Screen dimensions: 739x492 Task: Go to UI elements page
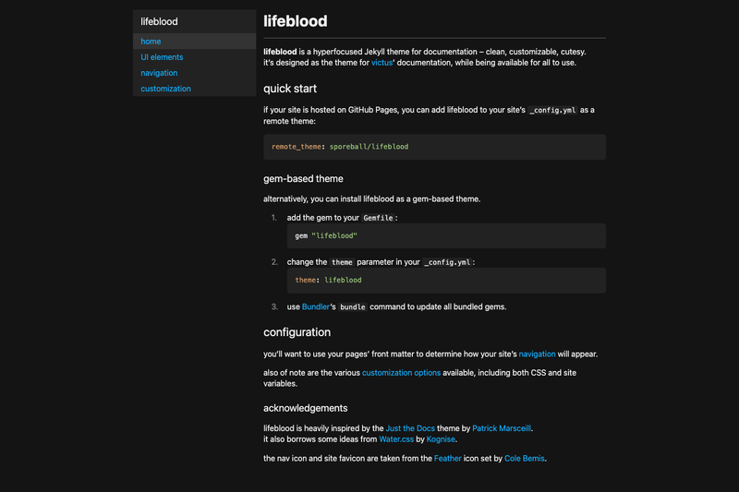coord(162,57)
